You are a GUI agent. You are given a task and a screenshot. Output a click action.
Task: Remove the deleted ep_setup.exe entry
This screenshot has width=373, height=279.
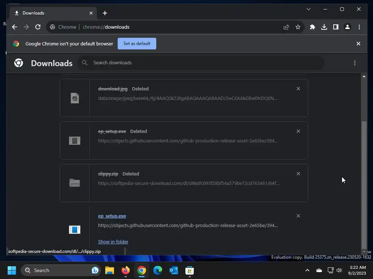click(x=298, y=131)
